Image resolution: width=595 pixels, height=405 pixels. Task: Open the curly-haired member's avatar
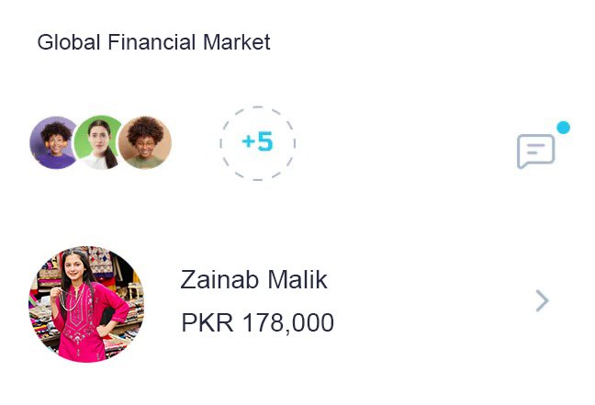pos(52,142)
